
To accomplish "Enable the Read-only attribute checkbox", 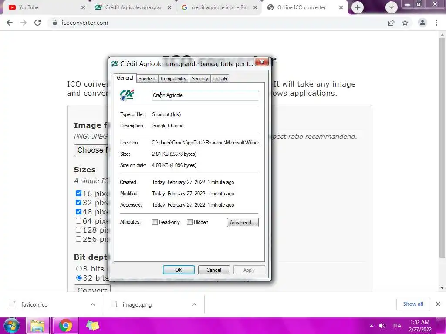I will 155,222.
